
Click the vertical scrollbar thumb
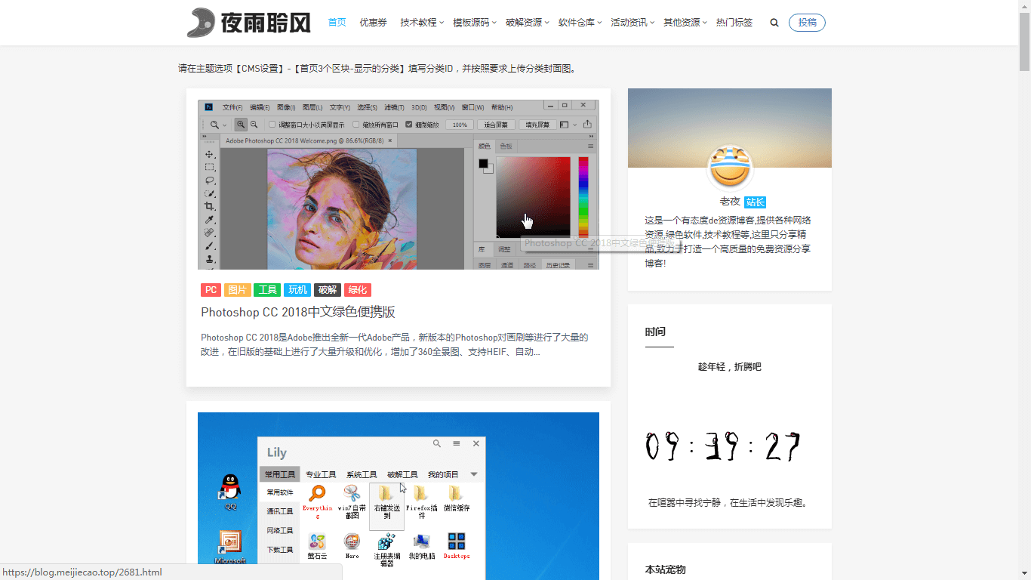pyautogui.click(x=1024, y=42)
